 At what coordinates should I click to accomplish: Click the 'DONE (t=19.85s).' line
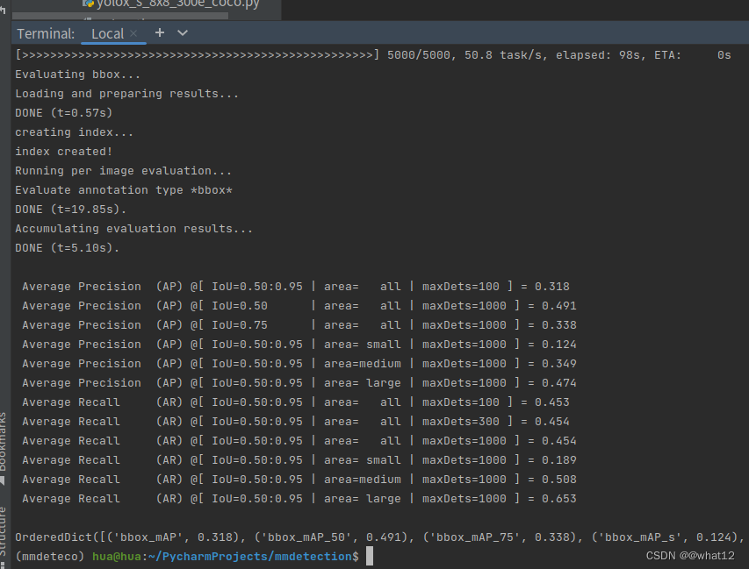coord(71,210)
